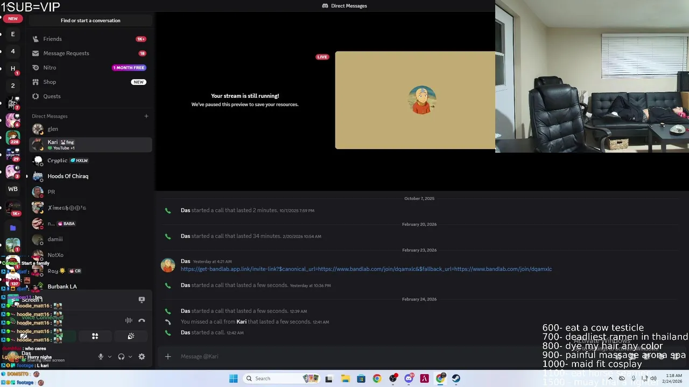689x387 pixels.
Task: Open DM with glen
Action: point(90,129)
